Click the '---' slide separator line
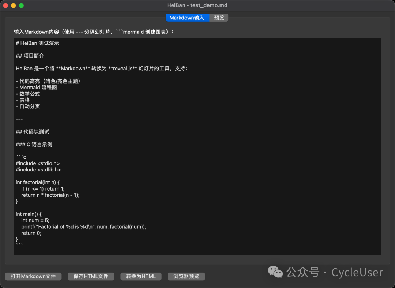 point(19,119)
